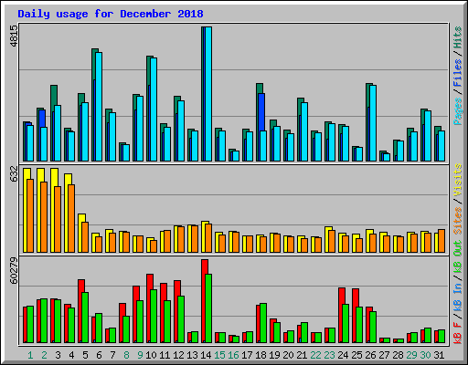
Task: Select day label '27' on the x-axis
Action: click(384, 355)
